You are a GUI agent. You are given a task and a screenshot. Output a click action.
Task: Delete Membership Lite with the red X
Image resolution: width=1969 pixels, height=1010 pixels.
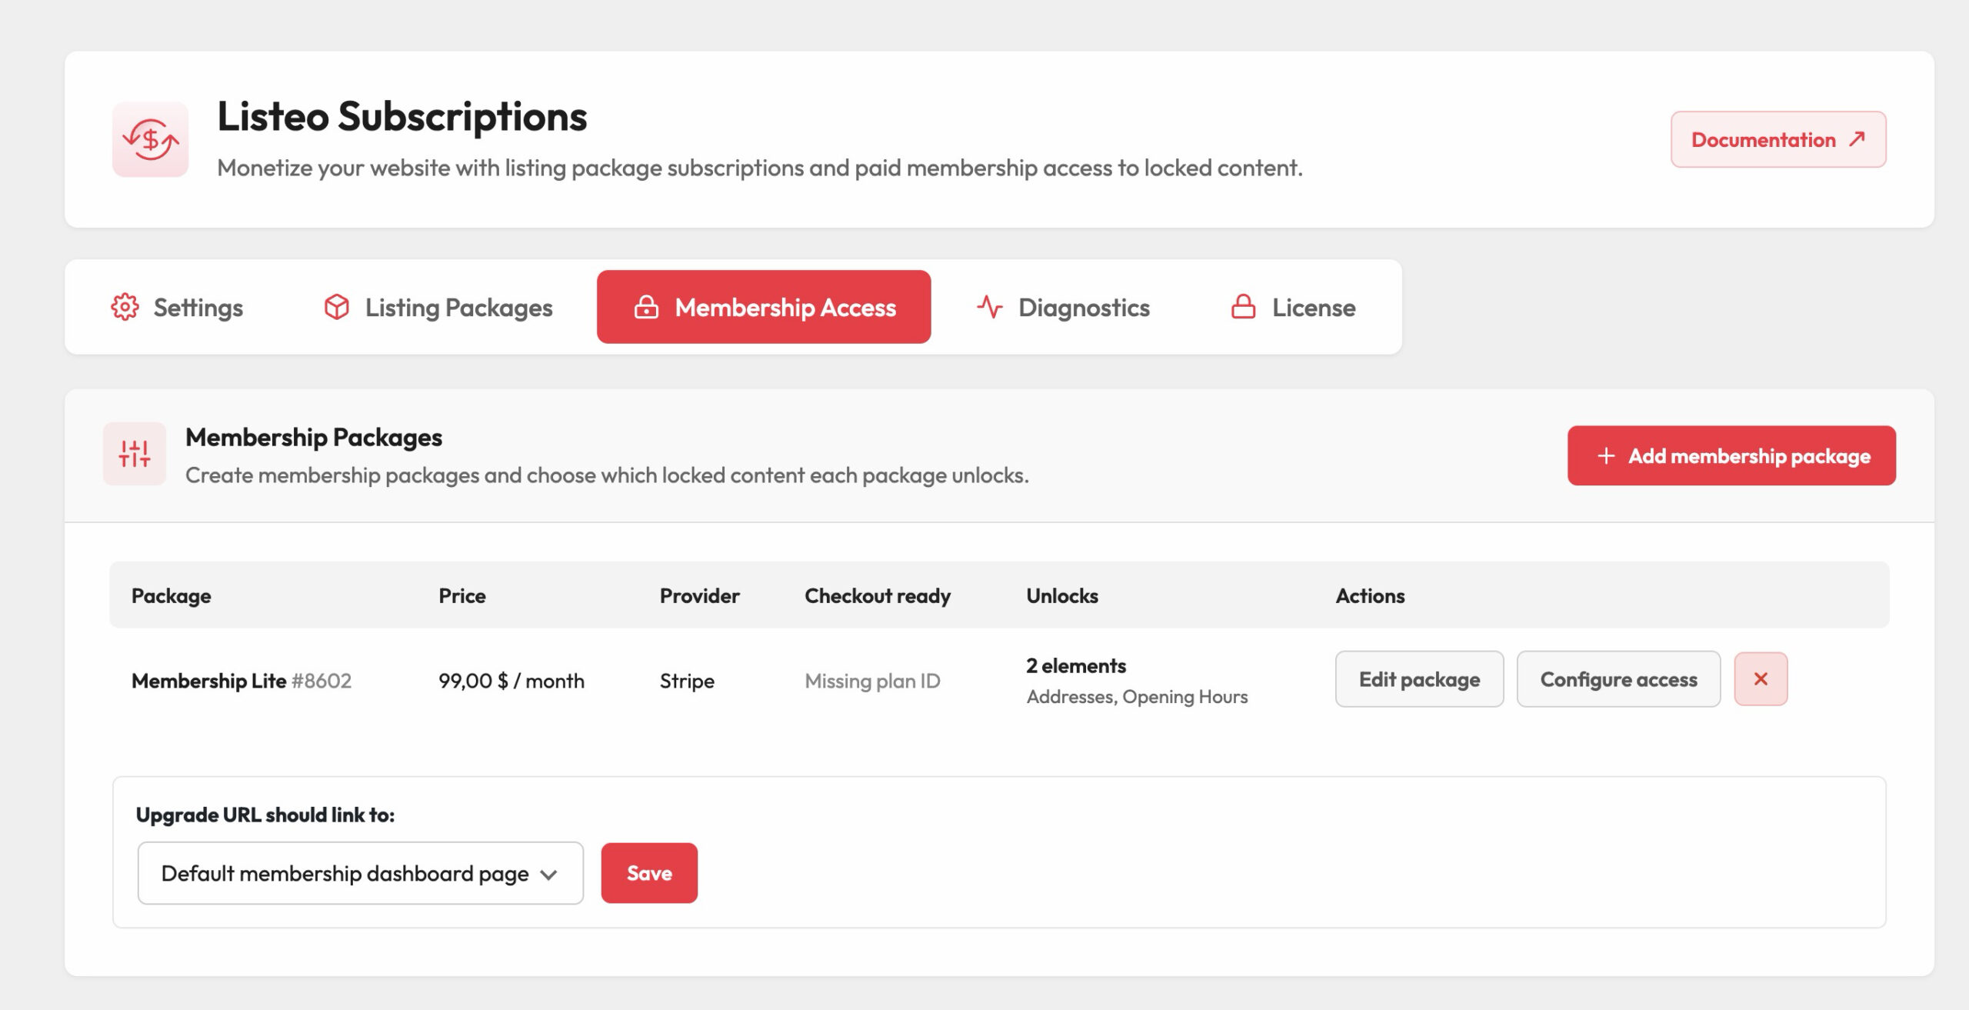(1761, 679)
